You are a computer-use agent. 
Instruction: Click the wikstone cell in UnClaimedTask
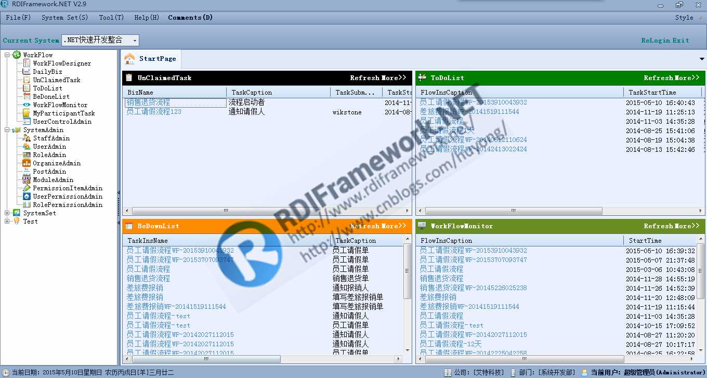pos(347,112)
